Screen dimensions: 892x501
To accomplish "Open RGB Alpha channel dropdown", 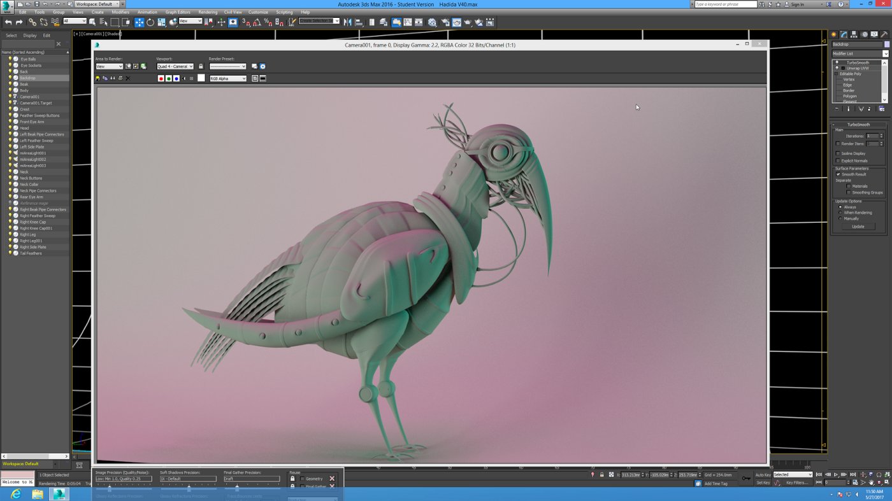I will pos(227,78).
